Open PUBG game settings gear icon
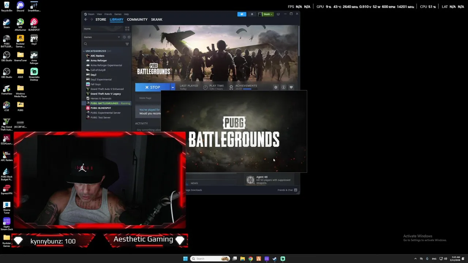Viewport: 468px width, 263px height. 276,87
